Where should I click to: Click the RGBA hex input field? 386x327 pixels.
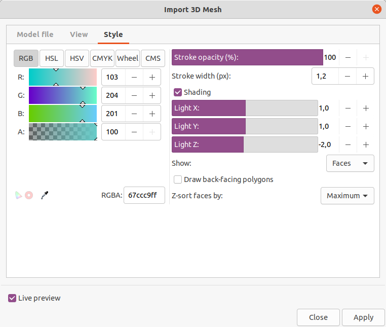144,195
